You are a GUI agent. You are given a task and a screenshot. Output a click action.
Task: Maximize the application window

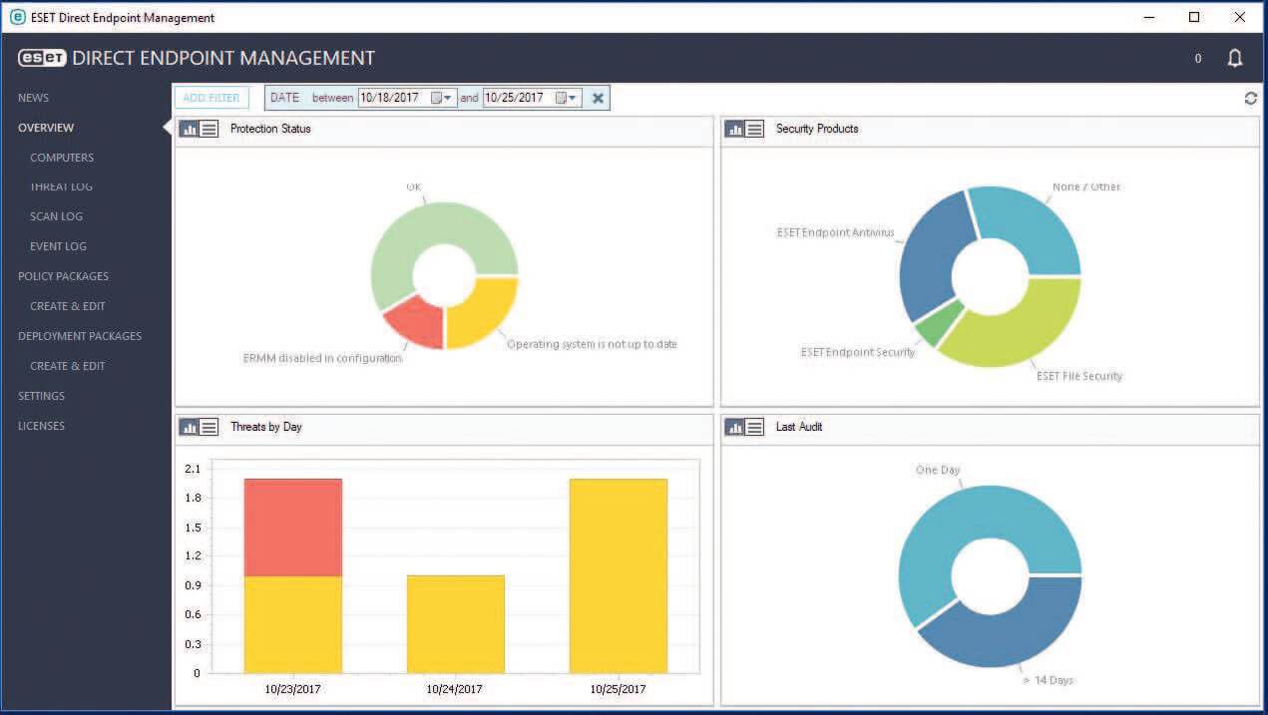1194,17
